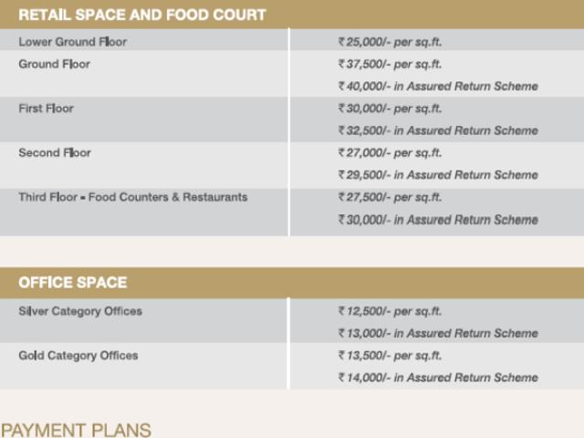
Task: Select the Lower Ground Floor row label
Action: click(73, 42)
